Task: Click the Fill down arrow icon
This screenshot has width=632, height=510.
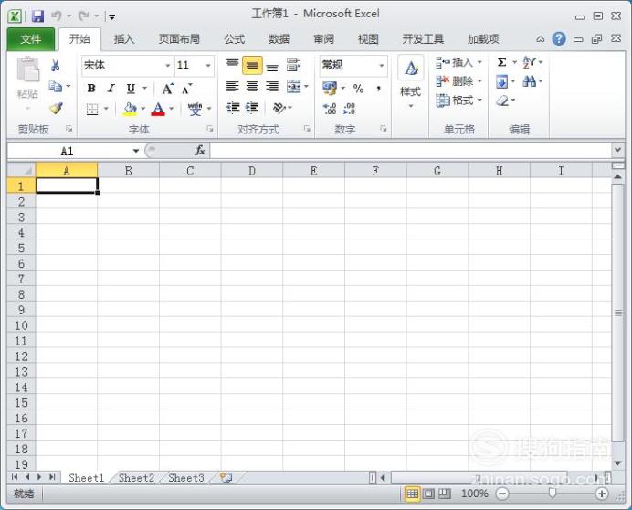Action: [501, 82]
